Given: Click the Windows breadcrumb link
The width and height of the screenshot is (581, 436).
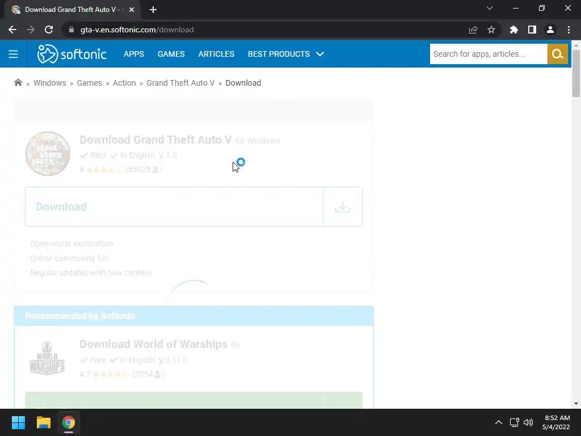Looking at the screenshot, I should [50, 83].
